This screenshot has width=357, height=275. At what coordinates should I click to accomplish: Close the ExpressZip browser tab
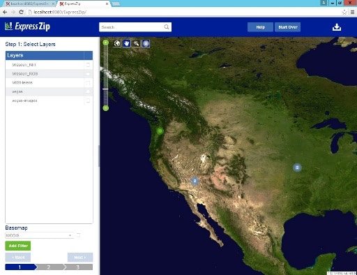[x=107, y=3]
